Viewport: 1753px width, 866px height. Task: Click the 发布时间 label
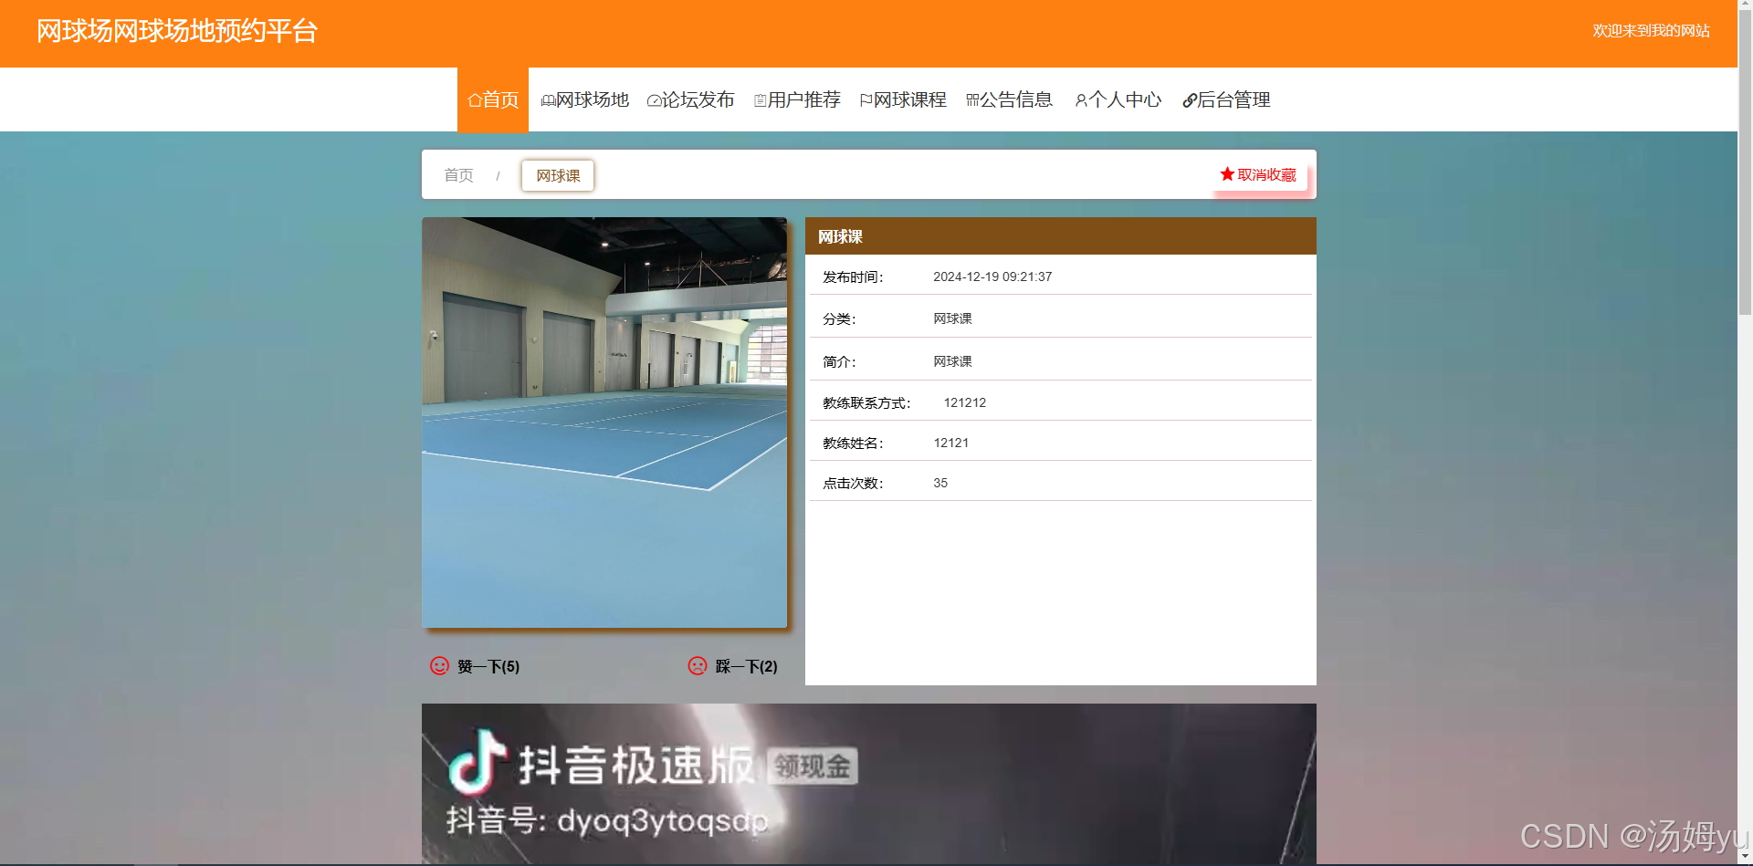[853, 276]
